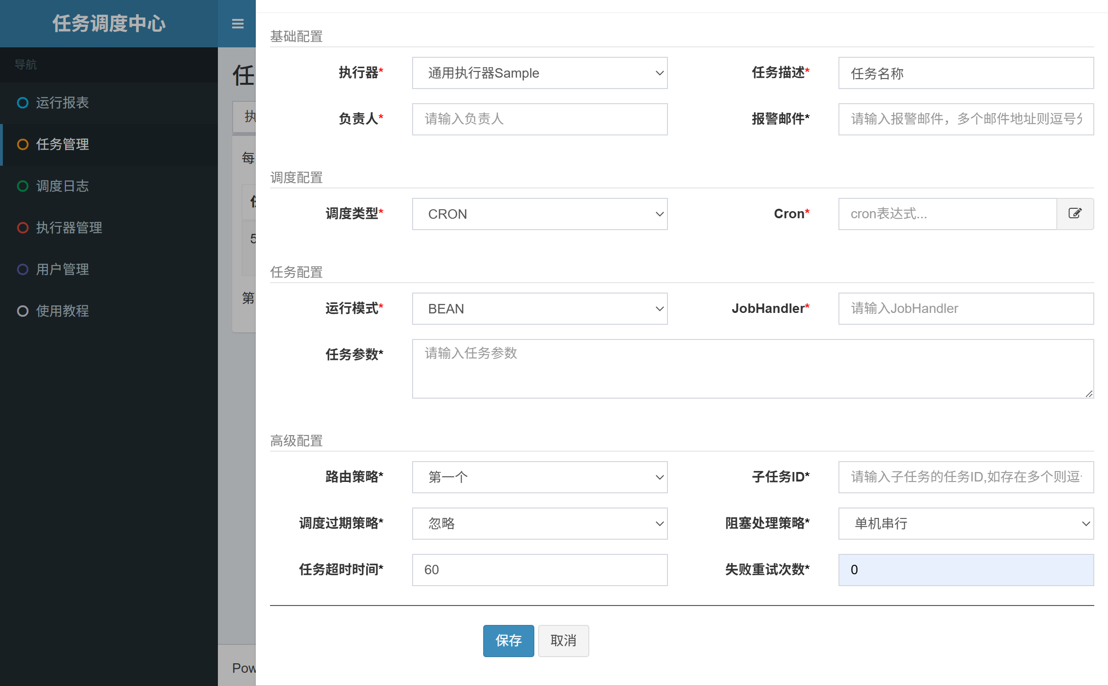This screenshot has width=1108, height=686.
Task: Click the 失败重试次数 label
Action: 767,570
